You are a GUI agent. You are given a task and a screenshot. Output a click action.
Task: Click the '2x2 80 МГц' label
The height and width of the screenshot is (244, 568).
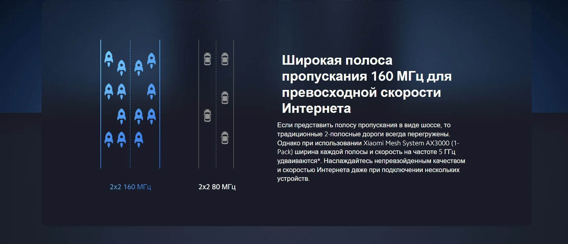[x=217, y=187]
